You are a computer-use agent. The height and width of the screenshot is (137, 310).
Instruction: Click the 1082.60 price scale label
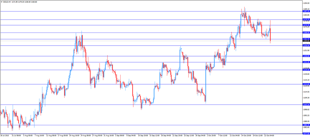coord(306,127)
